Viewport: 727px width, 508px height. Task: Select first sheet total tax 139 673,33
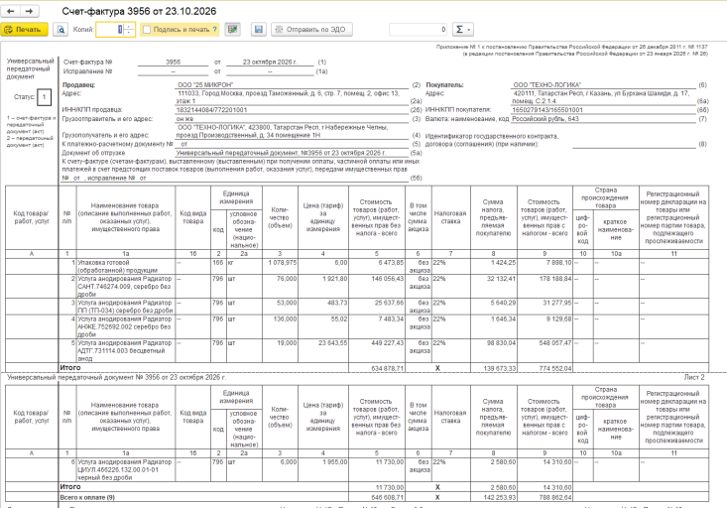point(493,368)
